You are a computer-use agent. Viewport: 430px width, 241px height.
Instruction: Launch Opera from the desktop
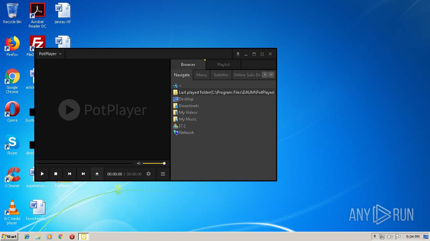pyautogui.click(x=12, y=112)
